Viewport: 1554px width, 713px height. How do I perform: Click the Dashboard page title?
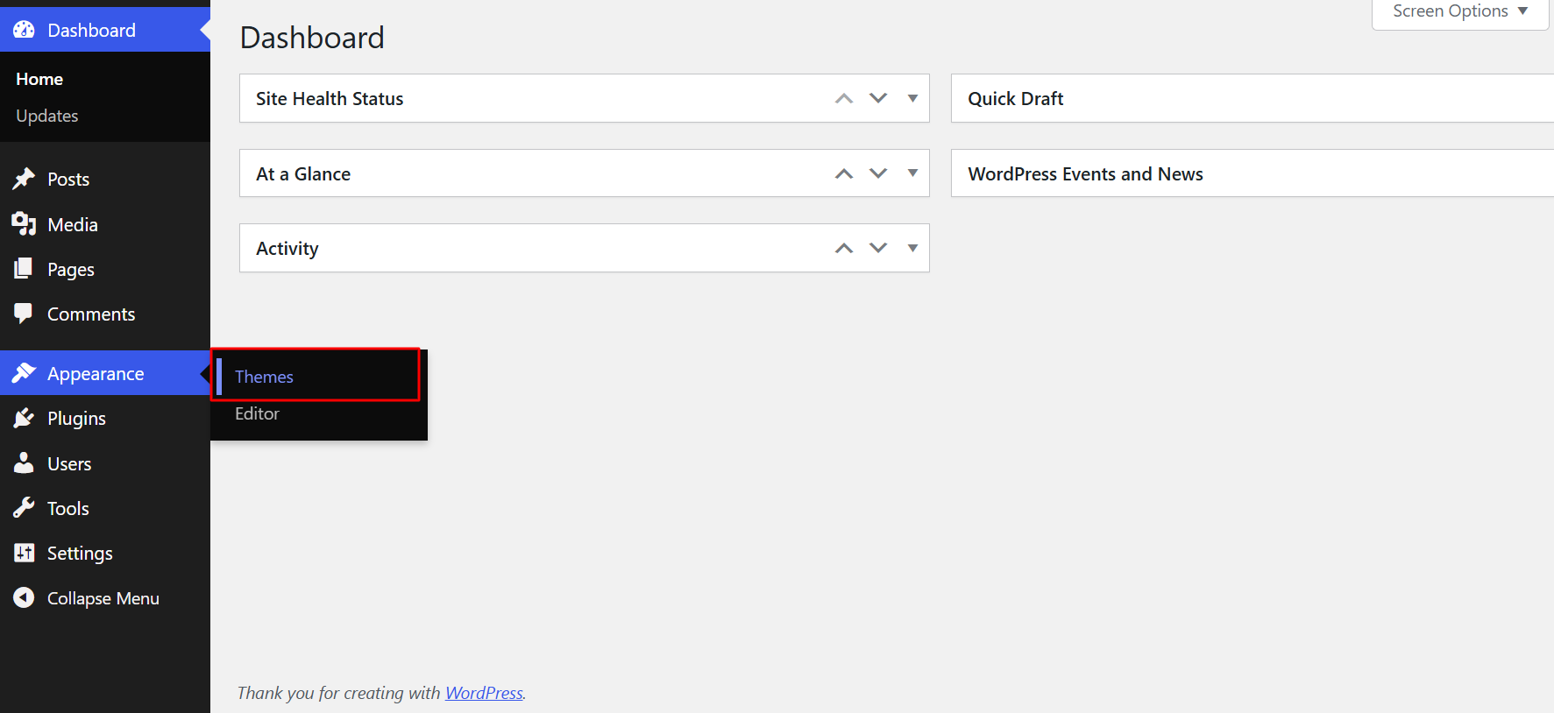pos(312,38)
